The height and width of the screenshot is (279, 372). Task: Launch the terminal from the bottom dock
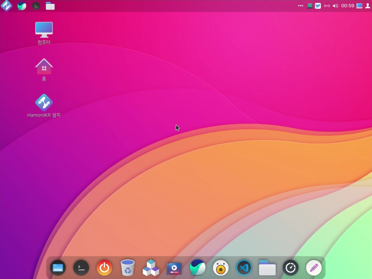[81, 267]
